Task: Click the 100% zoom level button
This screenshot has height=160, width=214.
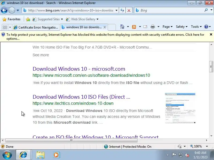Action: [196, 146]
